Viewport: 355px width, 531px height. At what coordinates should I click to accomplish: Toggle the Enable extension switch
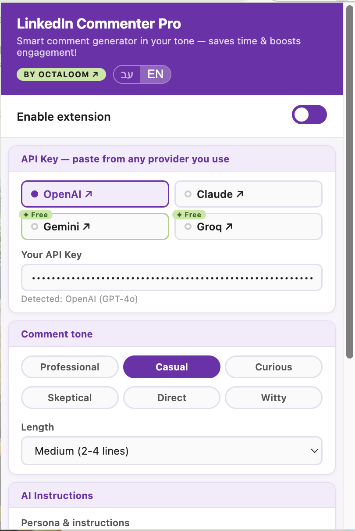coord(309,115)
